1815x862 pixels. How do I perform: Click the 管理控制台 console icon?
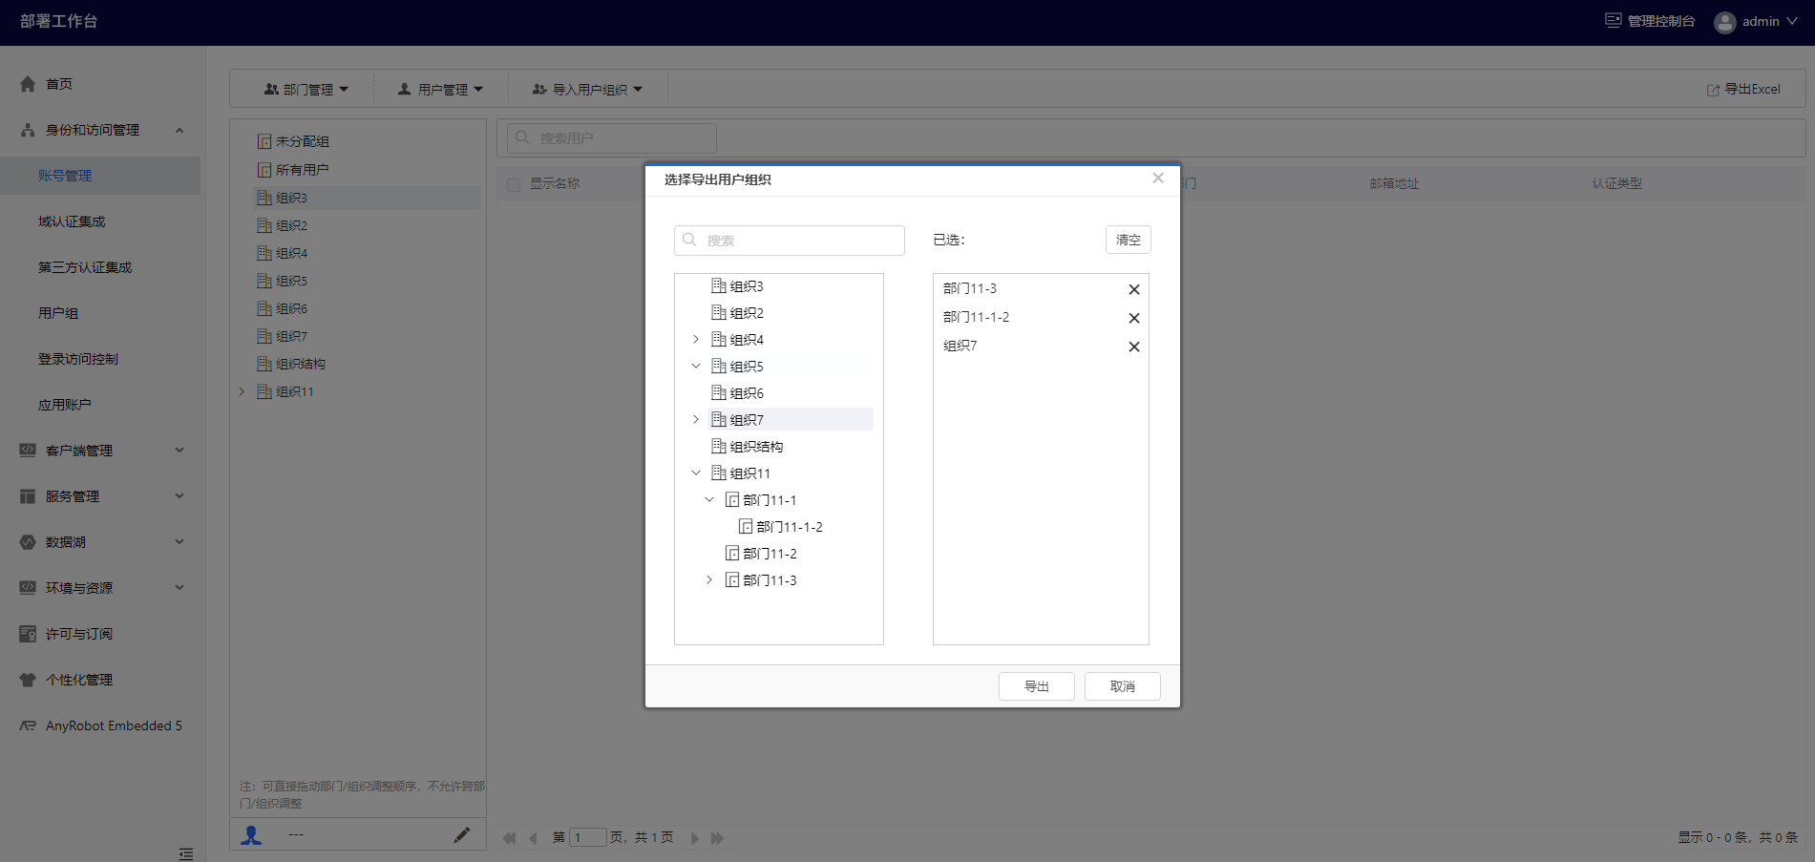tap(1613, 20)
